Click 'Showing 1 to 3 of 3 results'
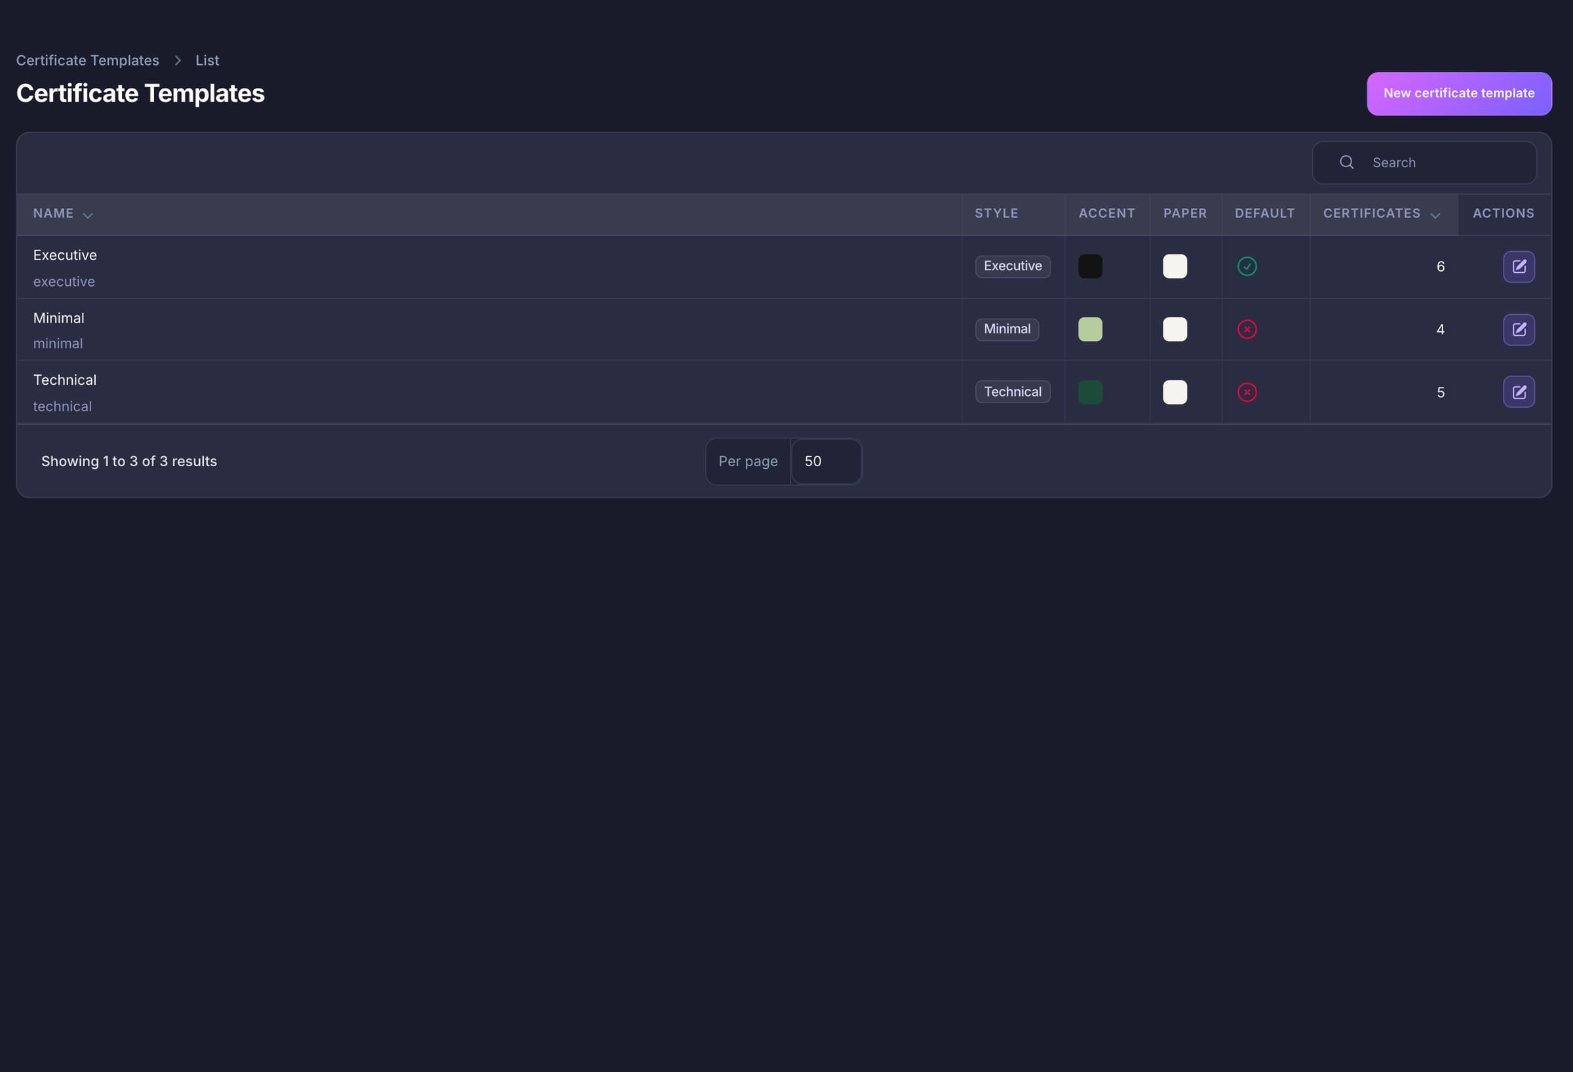 (129, 461)
